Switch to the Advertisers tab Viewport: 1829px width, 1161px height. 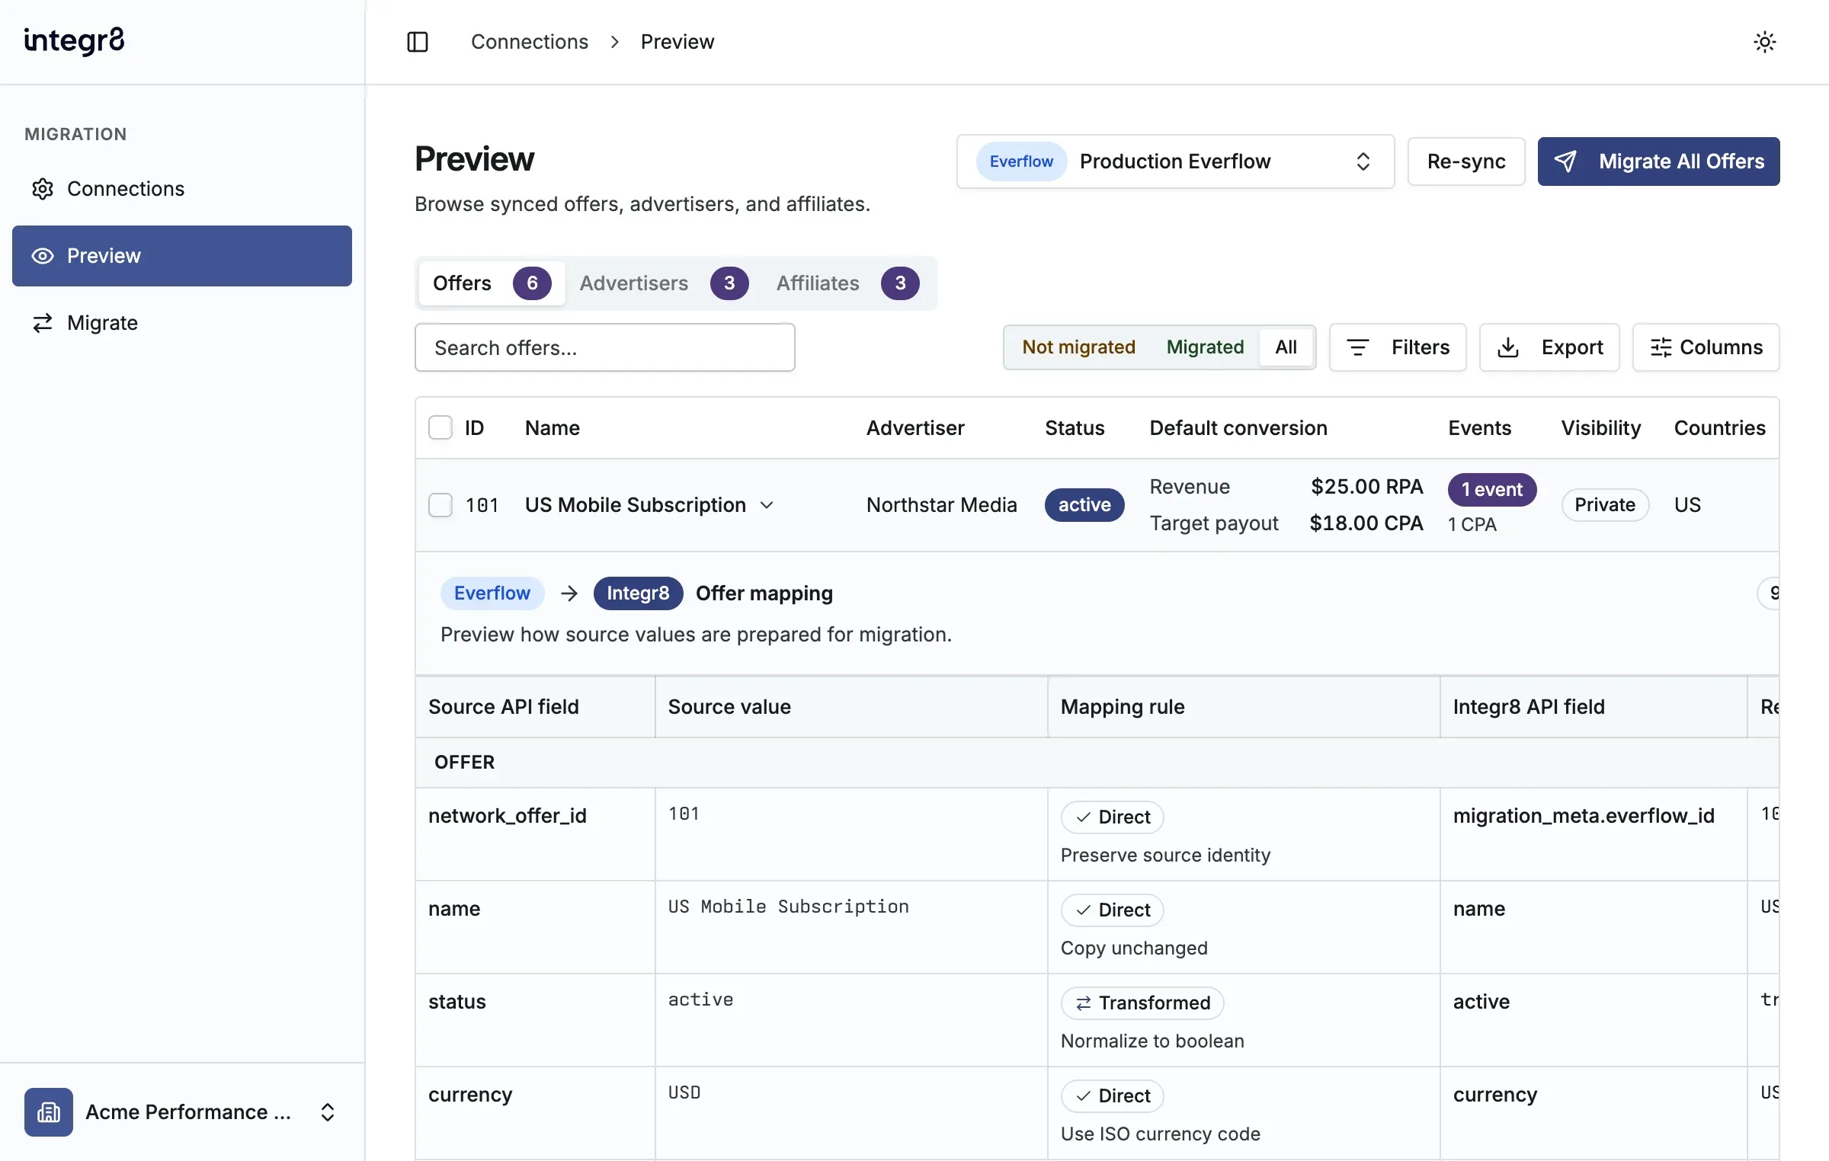pos(664,283)
